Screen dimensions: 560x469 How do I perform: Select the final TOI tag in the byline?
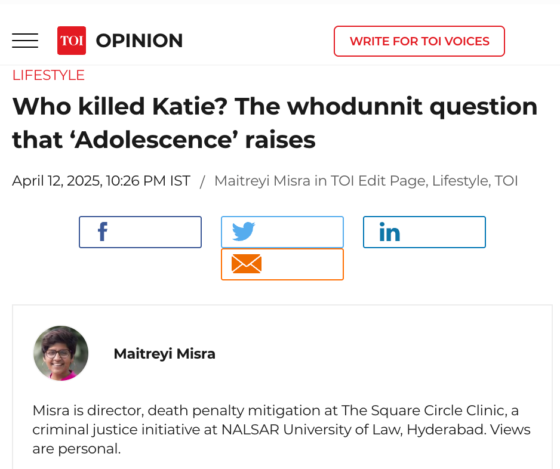coord(506,181)
